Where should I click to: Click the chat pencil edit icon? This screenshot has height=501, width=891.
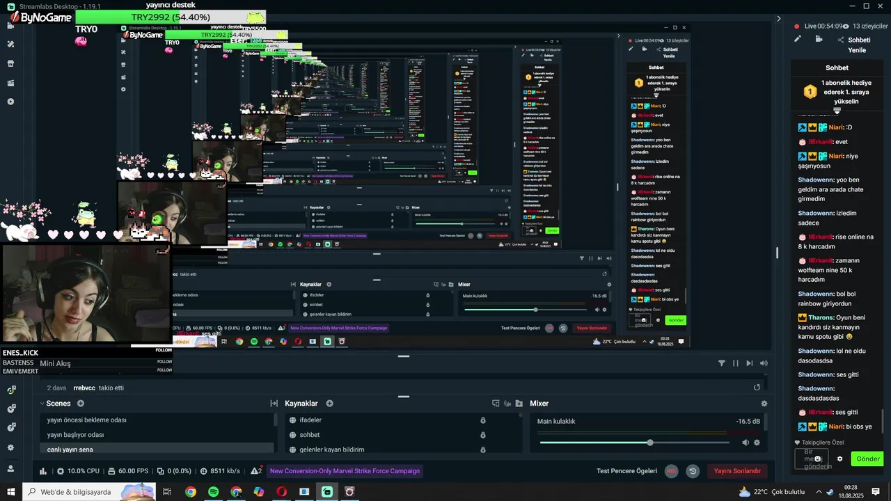coord(798,39)
